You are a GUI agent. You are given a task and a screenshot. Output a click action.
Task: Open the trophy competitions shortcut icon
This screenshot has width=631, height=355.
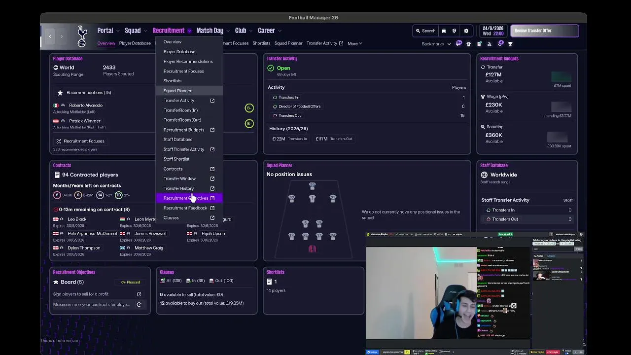click(x=510, y=44)
